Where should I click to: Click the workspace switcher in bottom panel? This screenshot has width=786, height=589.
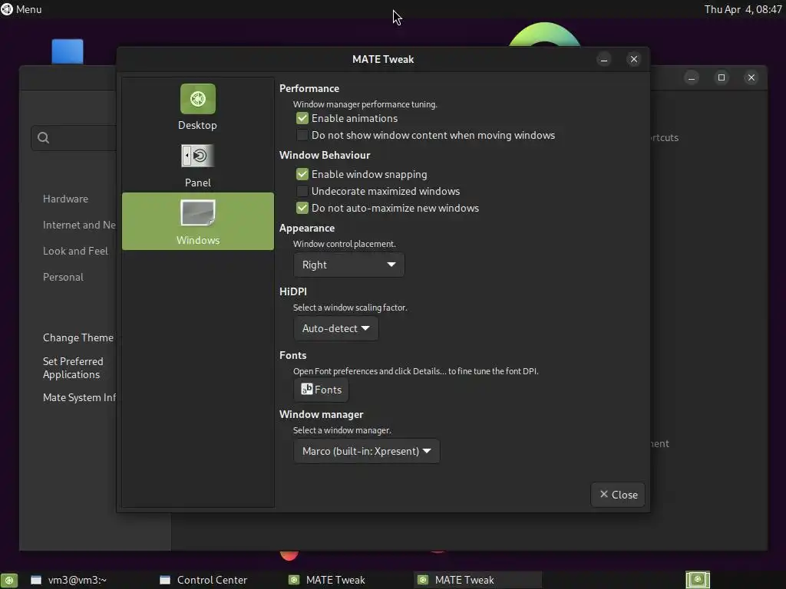click(698, 580)
